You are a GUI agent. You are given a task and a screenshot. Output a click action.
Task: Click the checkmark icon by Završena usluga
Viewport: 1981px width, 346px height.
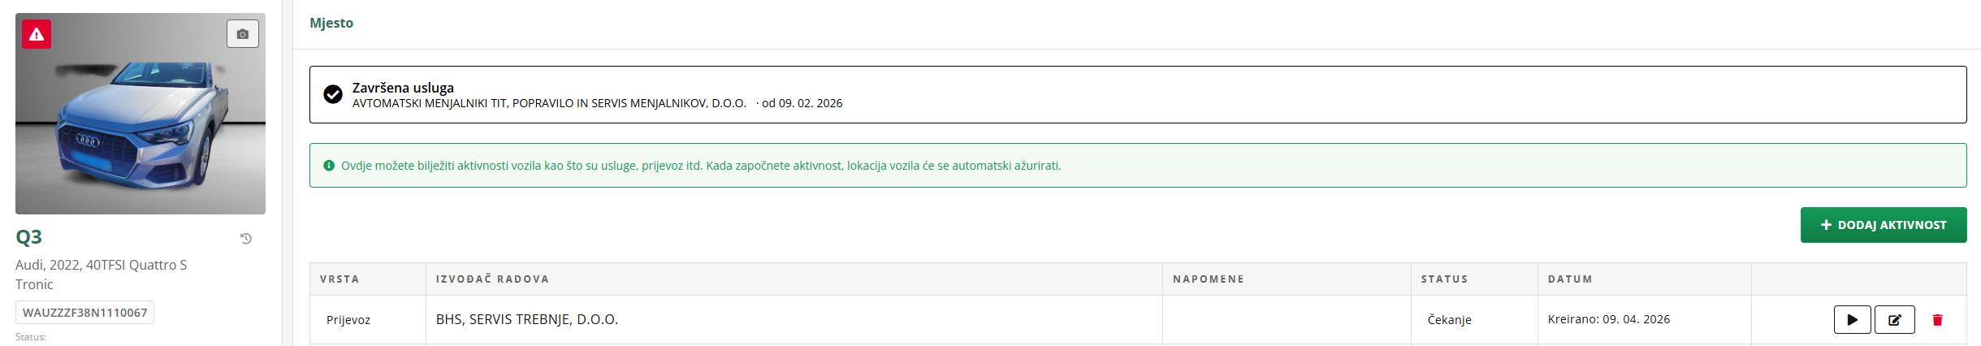(333, 94)
